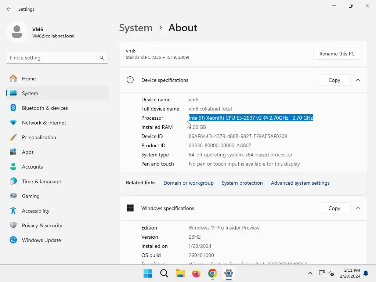Go to Personalization settings

57,137
